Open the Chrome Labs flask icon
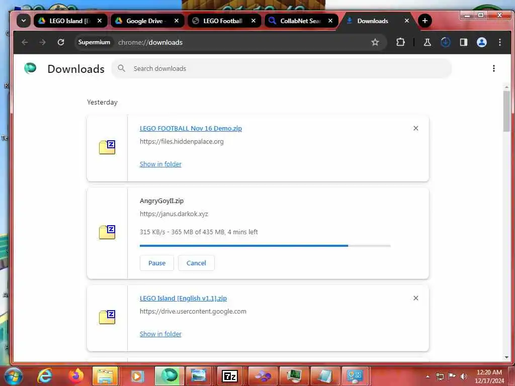The height and width of the screenshot is (386, 515). pyautogui.click(x=427, y=42)
